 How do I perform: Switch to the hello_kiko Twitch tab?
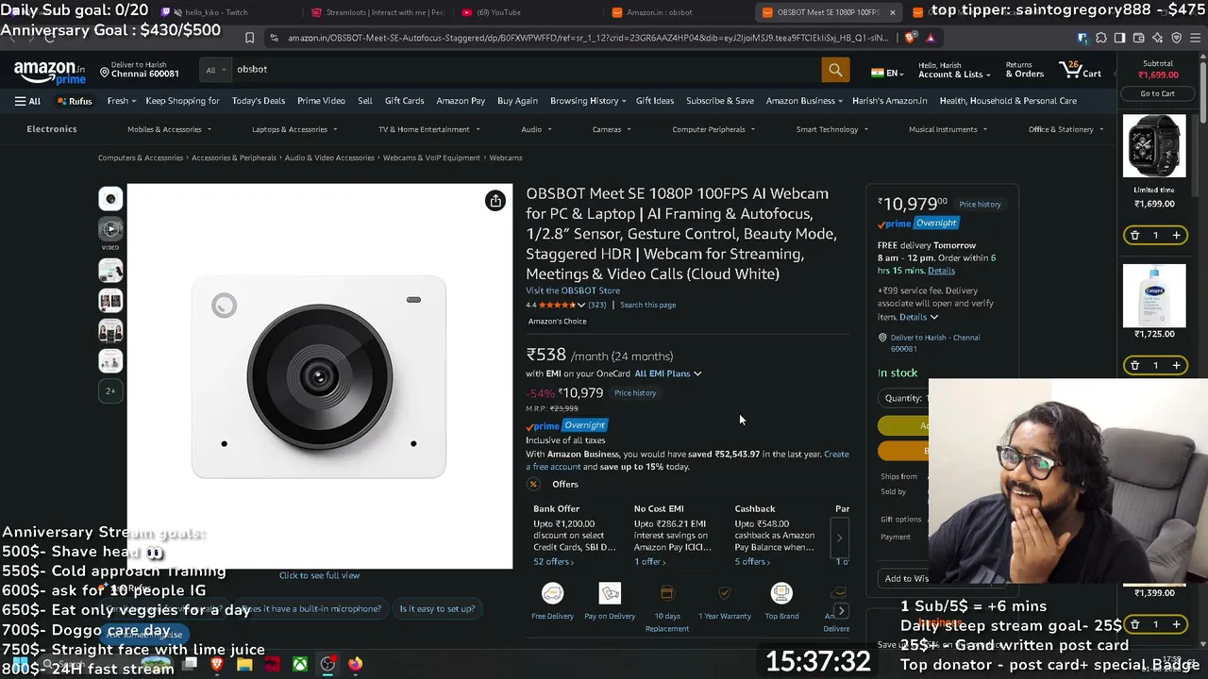pyautogui.click(x=215, y=12)
